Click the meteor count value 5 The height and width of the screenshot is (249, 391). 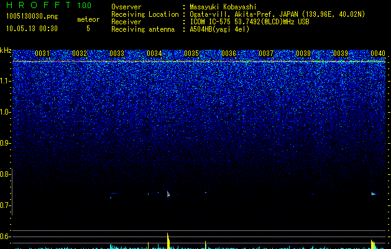[88, 29]
